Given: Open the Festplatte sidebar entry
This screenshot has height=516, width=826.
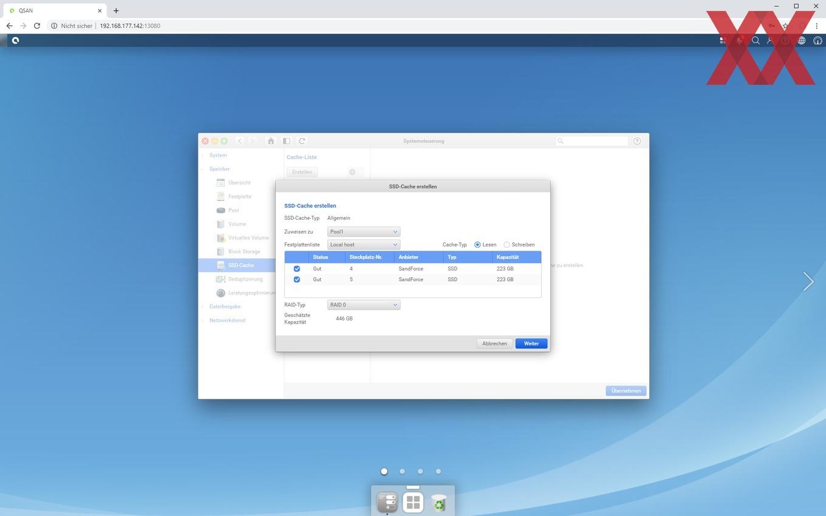Looking at the screenshot, I should pyautogui.click(x=240, y=197).
